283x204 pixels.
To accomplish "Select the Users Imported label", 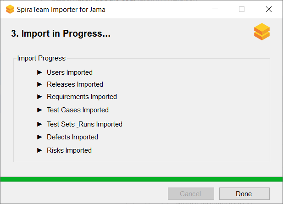I will [70, 72].
